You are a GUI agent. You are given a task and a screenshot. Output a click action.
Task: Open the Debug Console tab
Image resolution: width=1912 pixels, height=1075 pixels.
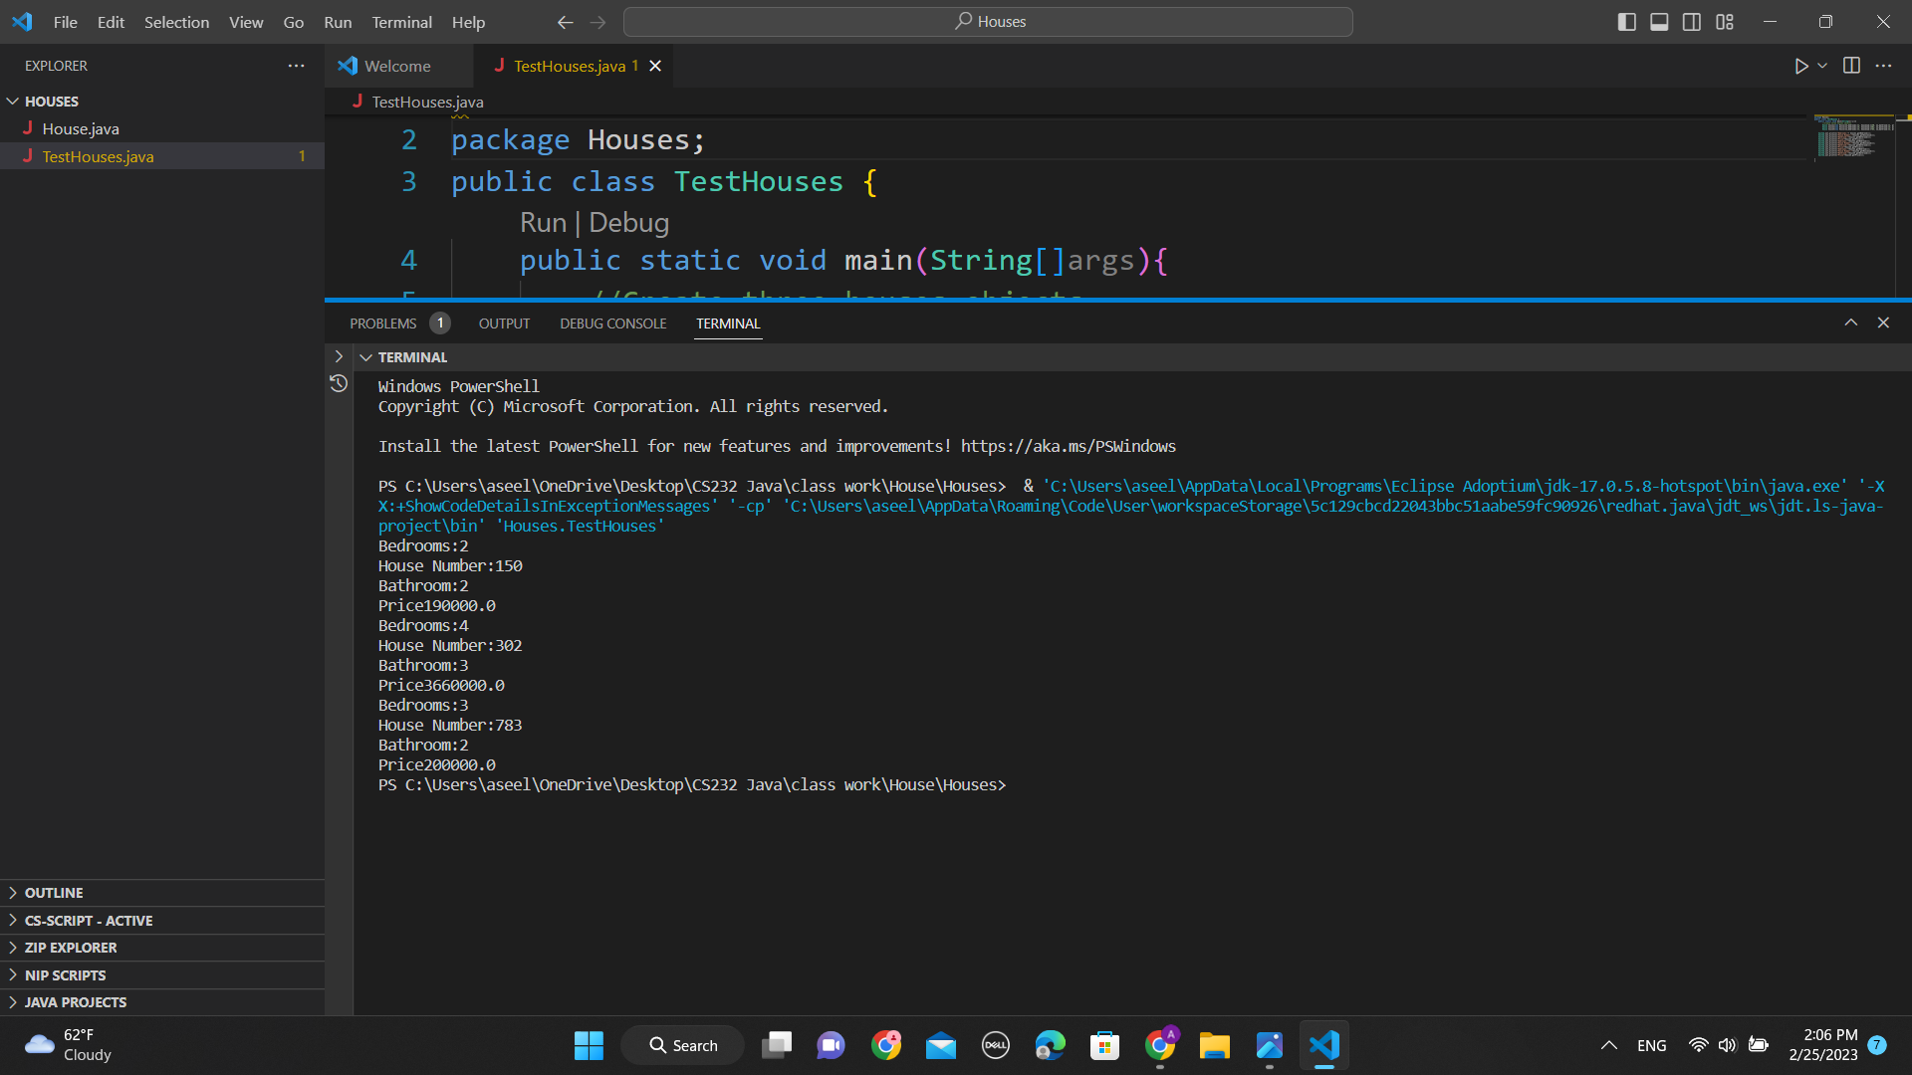pyautogui.click(x=612, y=323)
